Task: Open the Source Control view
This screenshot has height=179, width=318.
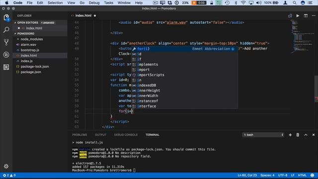Action: pos(6,42)
